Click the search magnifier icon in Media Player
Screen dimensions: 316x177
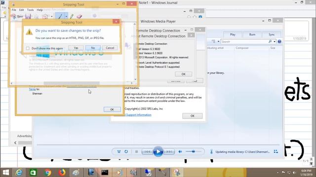[x=270, y=41]
